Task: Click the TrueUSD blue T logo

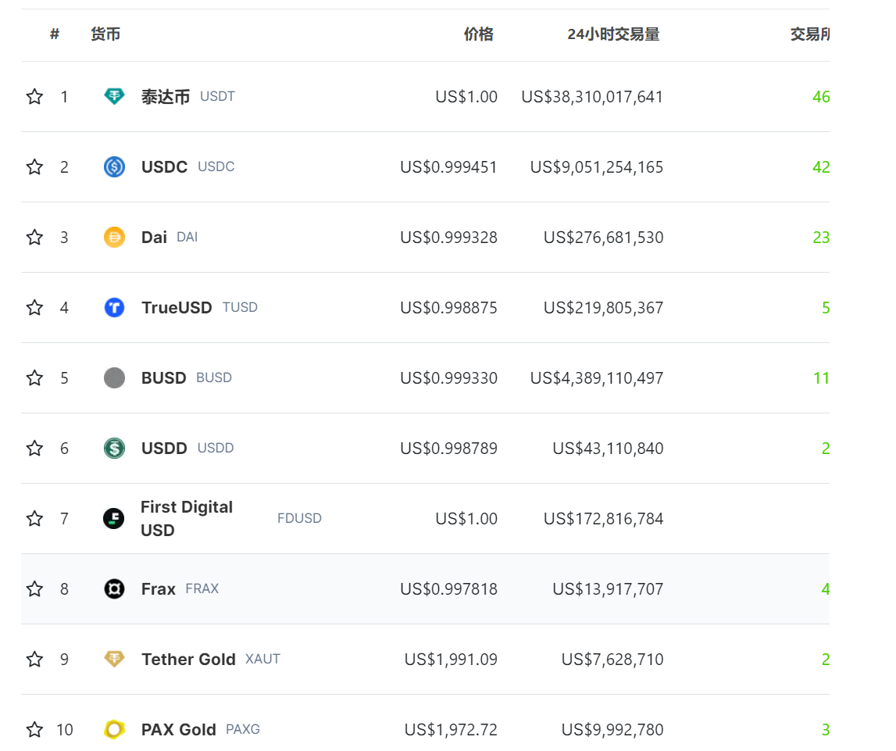Action: click(x=114, y=307)
